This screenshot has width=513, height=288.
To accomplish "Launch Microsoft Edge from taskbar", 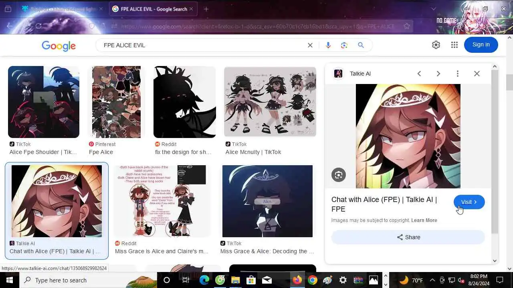I will tap(204, 280).
